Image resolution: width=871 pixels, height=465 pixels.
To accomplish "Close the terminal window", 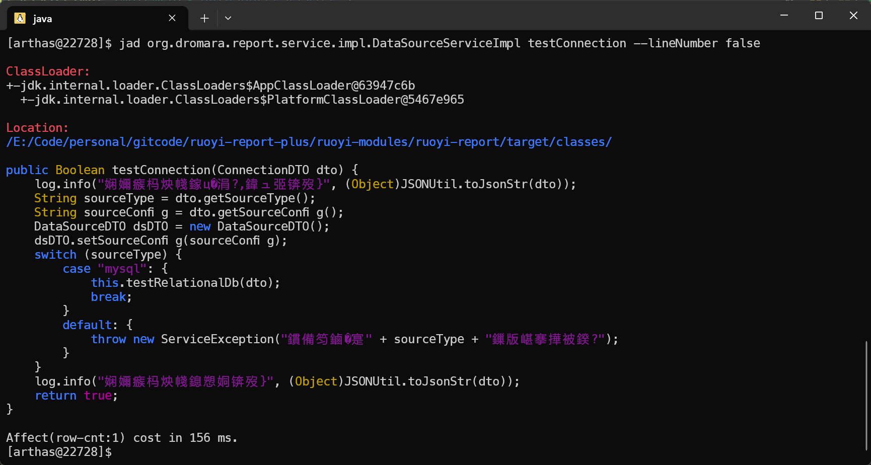I will (x=853, y=16).
